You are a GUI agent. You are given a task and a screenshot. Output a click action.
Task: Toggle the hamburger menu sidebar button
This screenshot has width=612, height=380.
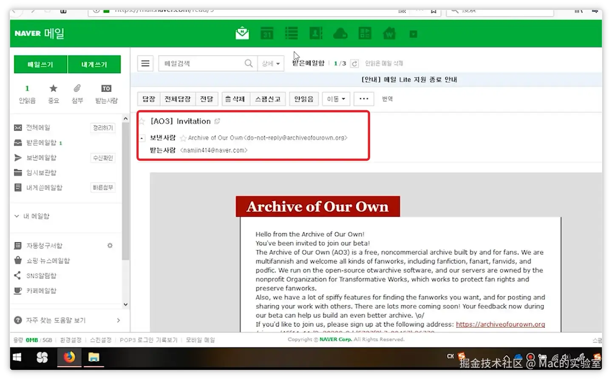point(145,63)
